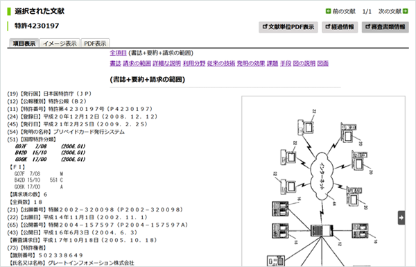The height and width of the screenshot is (267, 416).
Task: Click the 登録日 2008.12.12 line
Action: [x=83, y=117]
